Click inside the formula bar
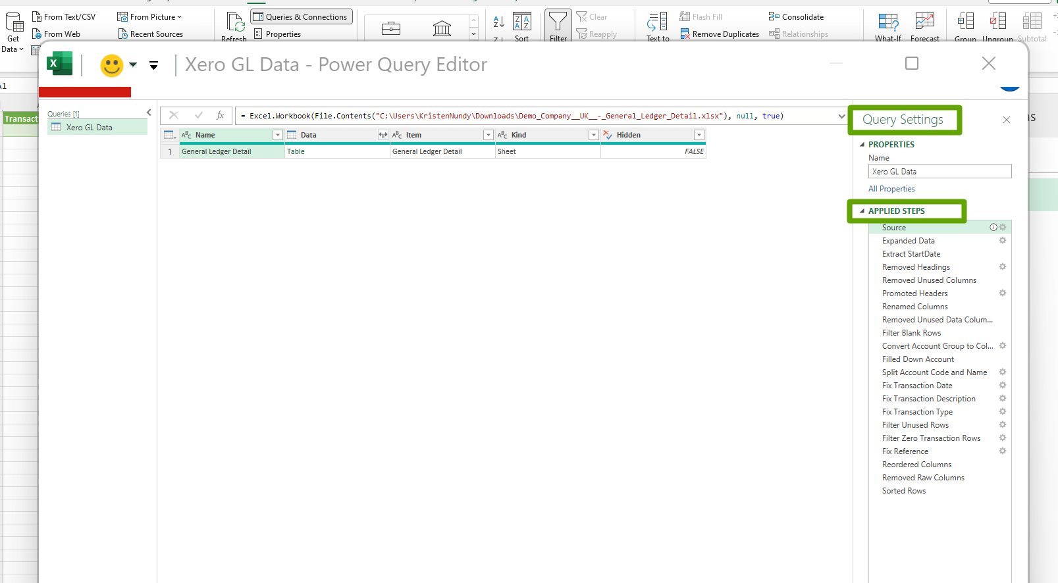Viewport: 1058px width, 583px height. pyautogui.click(x=535, y=116)
